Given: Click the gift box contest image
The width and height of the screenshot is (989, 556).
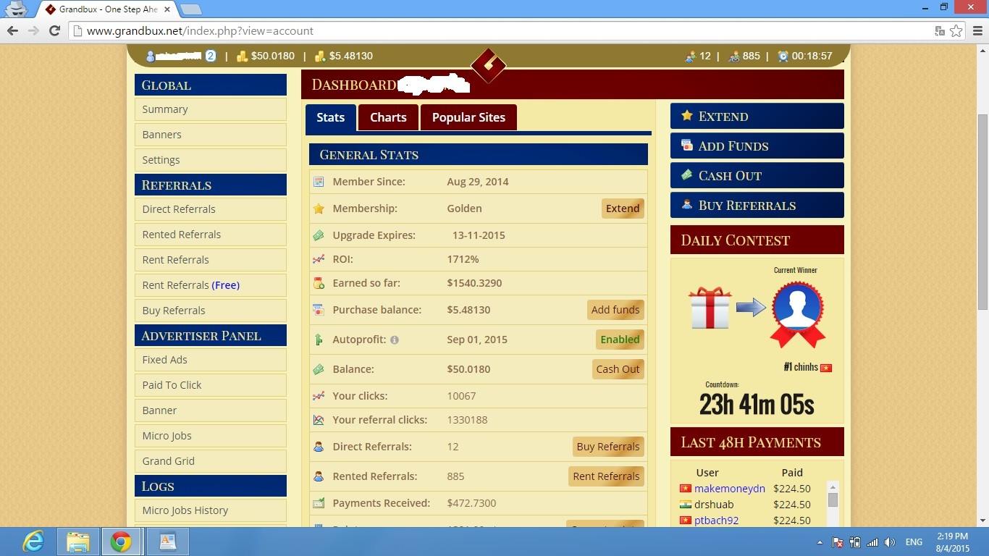Looking at the screenshot, I should coord(710,308).
